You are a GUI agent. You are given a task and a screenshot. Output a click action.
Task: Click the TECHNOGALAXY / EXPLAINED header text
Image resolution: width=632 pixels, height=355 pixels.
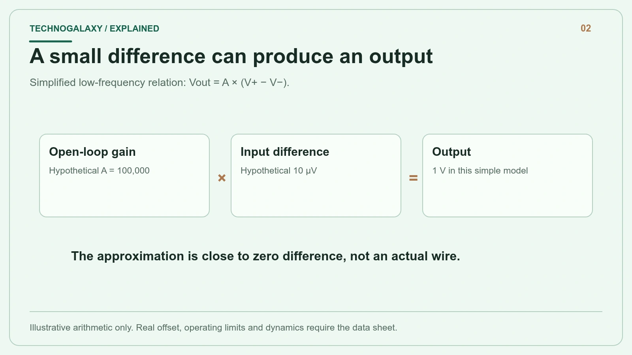point(94,28)
